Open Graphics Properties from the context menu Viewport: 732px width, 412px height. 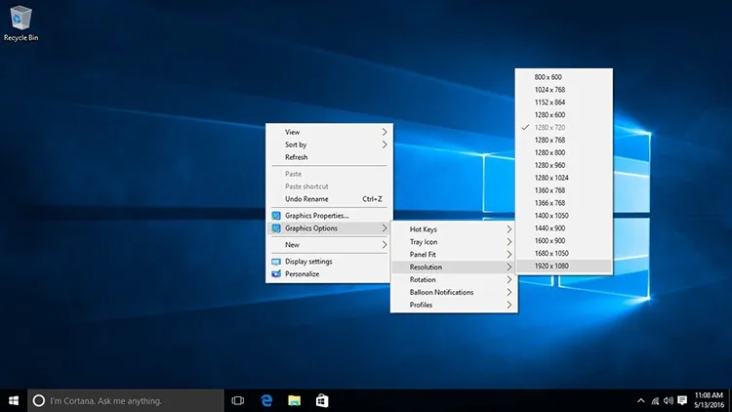click(x=316, y=215)
